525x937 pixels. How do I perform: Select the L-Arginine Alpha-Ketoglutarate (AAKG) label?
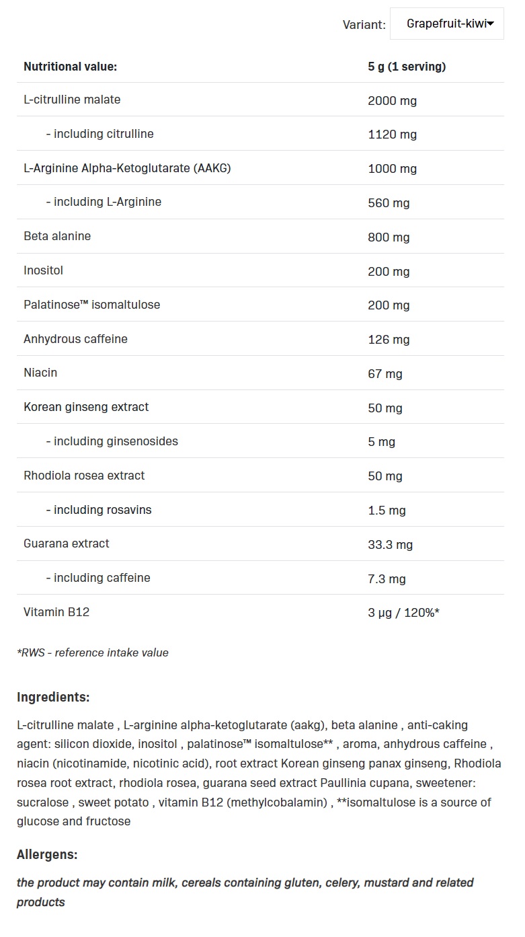point(127,168)
